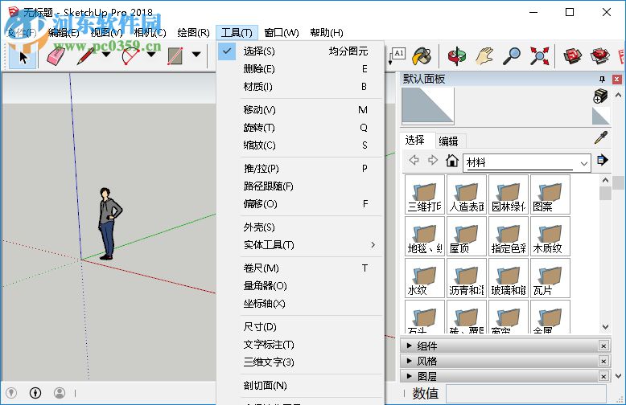Select the Paint Bucket tool
The image size is (626, 405).
point(422,56)
